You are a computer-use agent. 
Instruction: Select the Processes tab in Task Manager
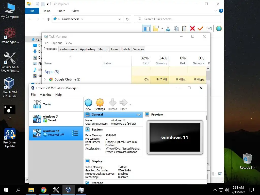(50, 49)
